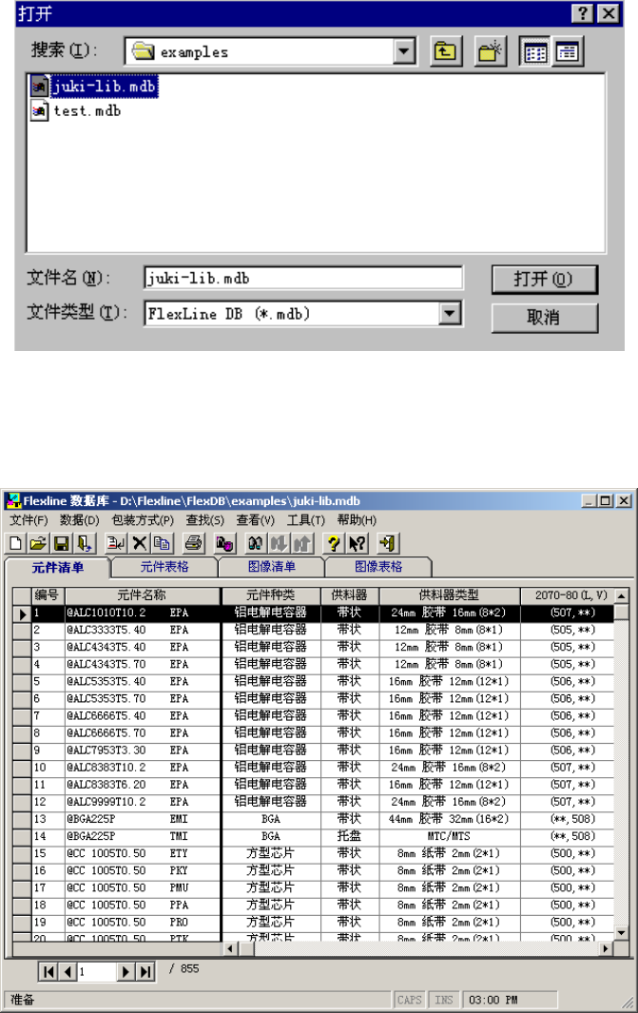Select the juki-lib.mdb file
638x1013 pixels.
click(95, 87)
